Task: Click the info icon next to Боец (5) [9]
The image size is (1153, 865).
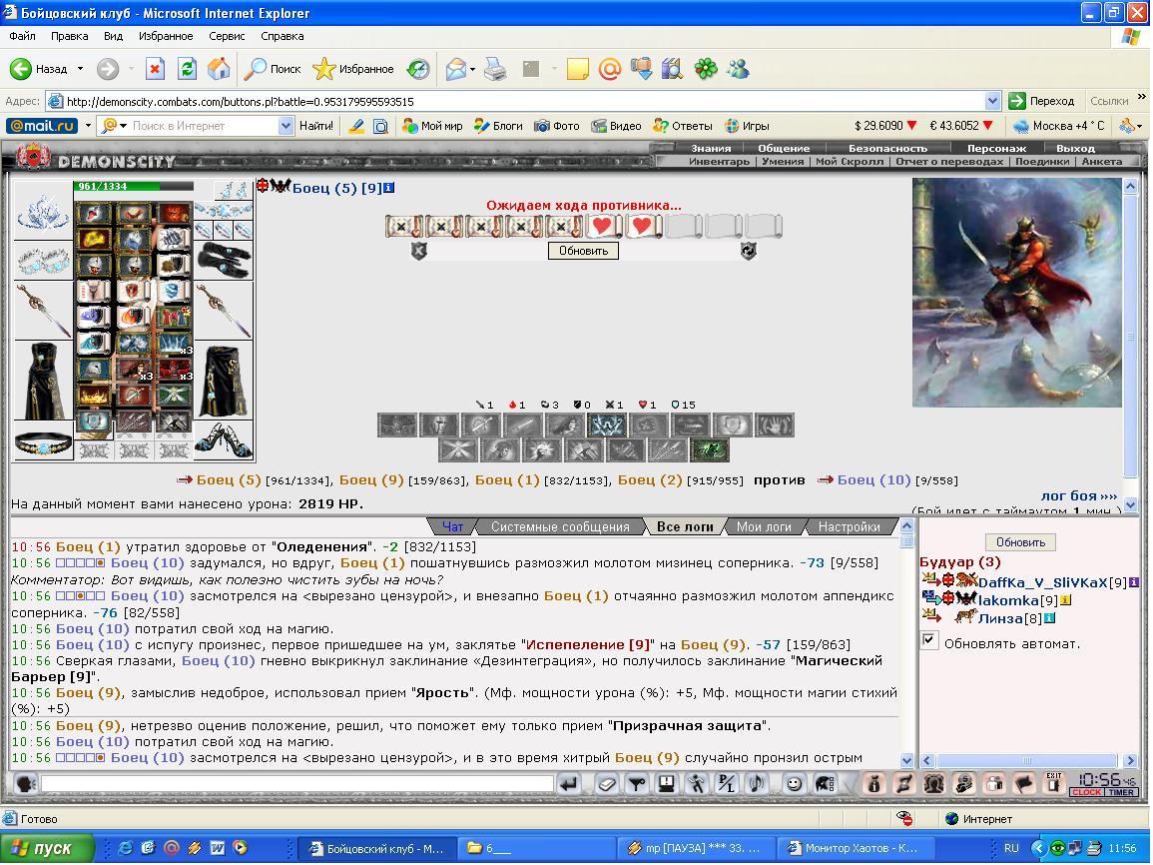Action: (x=389, y=188)
